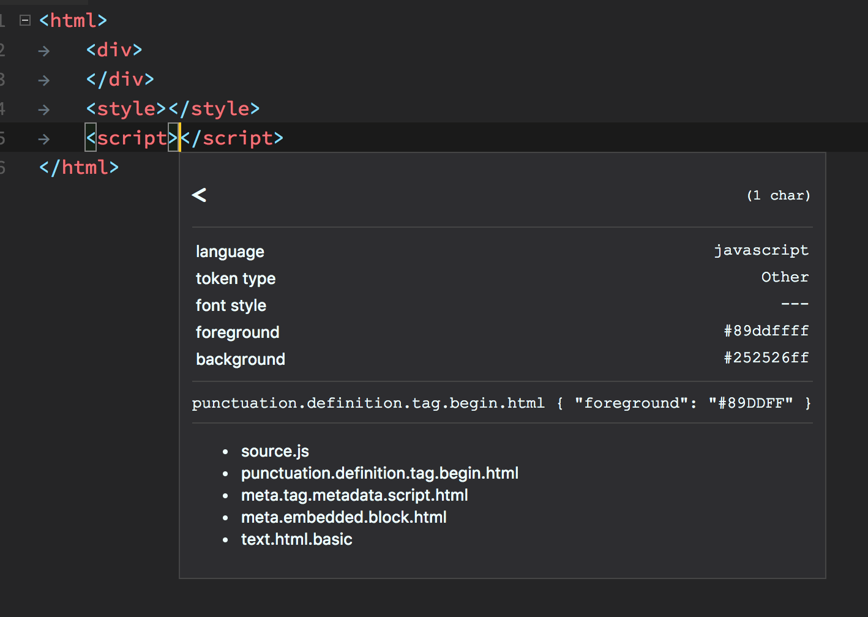Select the opening html tag
The image size is (868, 617).
73,20
